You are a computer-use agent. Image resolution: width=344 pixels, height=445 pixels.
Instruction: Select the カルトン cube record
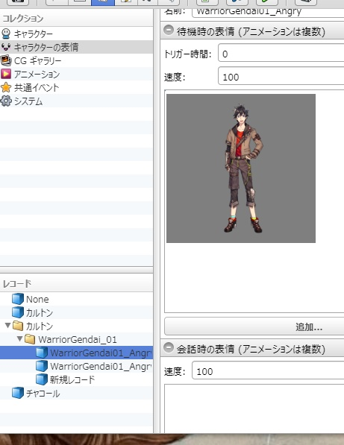pos(76,313)
